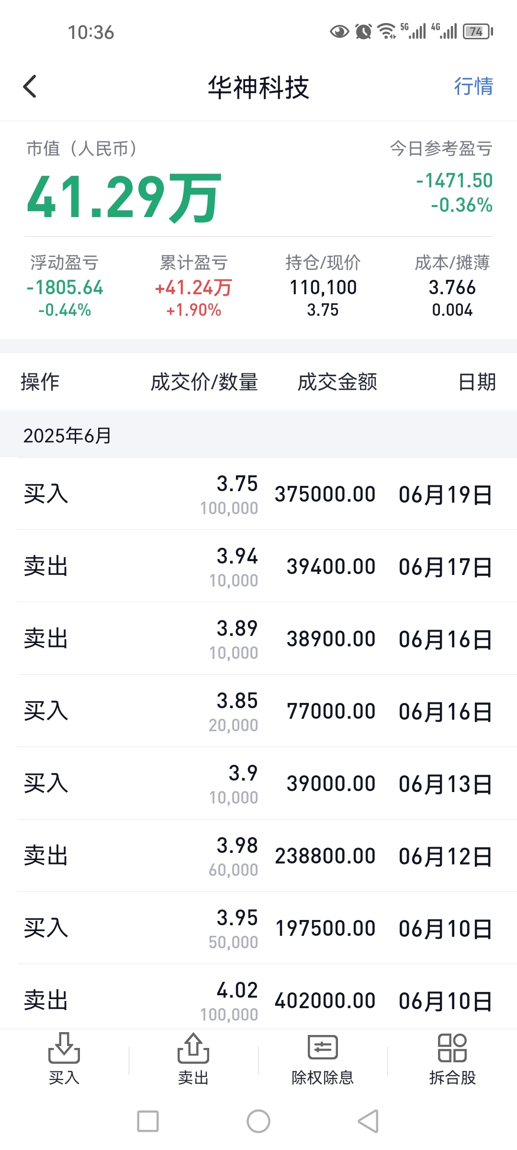
Task: Tap the Android home circle button
Action: click(258, 1121)
